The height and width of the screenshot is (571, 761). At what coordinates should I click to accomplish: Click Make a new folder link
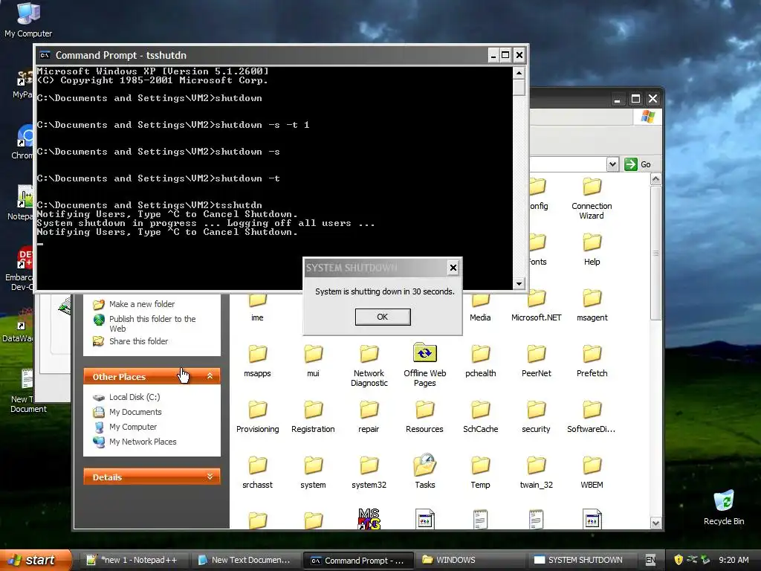pos(142,304)
